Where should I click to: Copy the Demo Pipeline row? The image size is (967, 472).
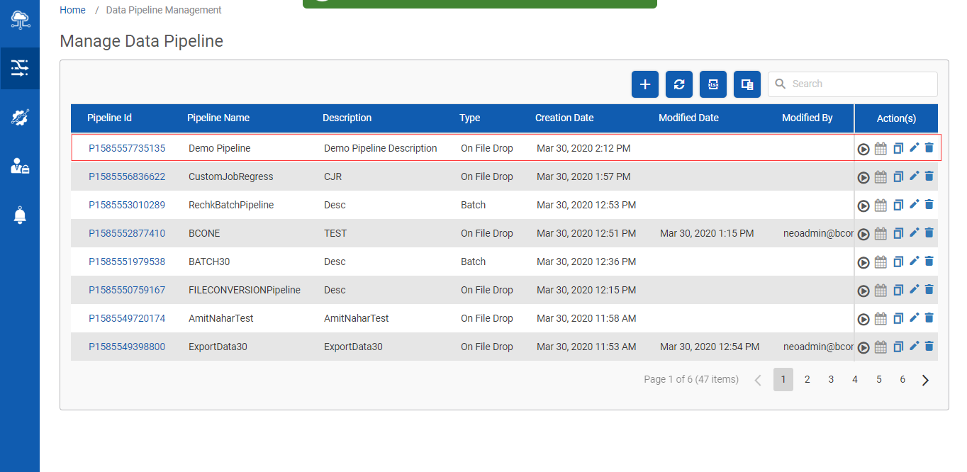point(898,148)
